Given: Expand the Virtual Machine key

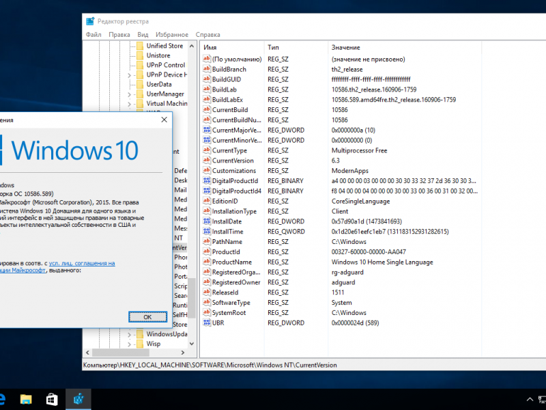Looking at the screenshot, I should 130,104.
